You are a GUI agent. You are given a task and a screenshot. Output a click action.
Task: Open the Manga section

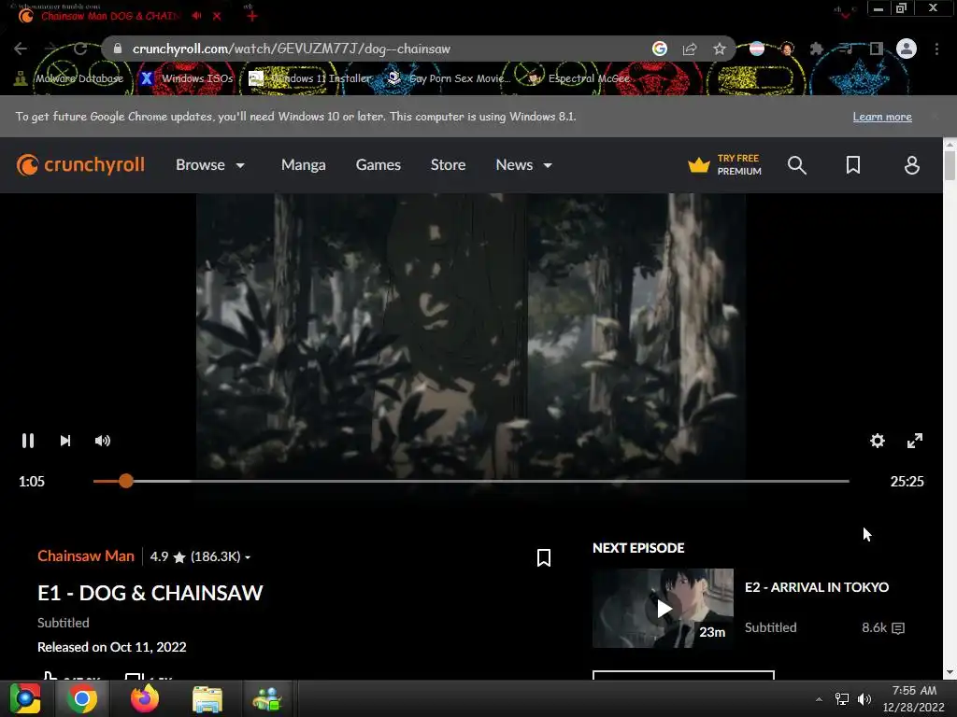(x=304, y=165)
